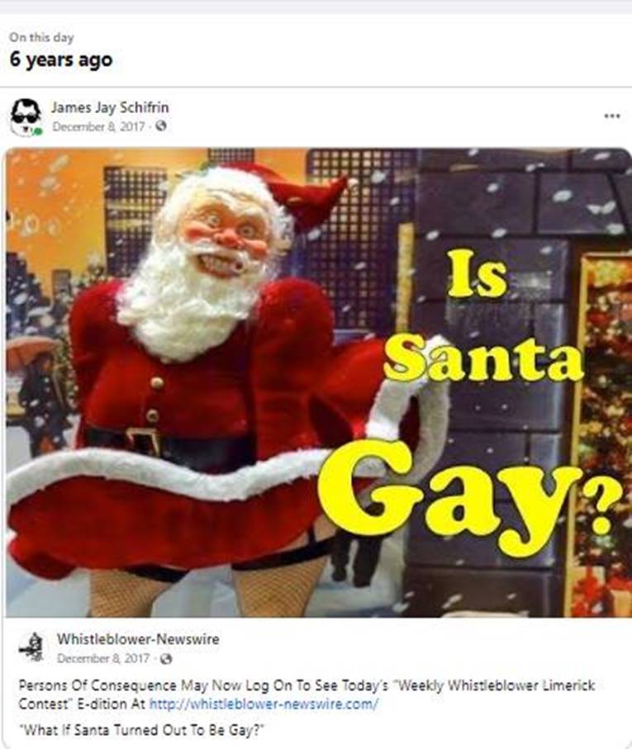Open James Jay Schifrin's profile picture

26,117
